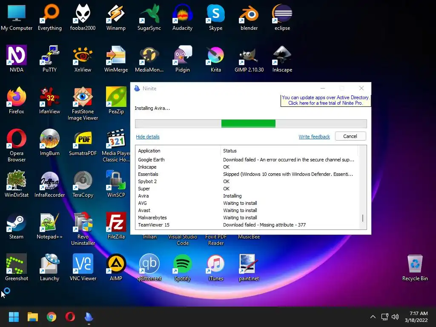
Task: Select the Avira row showing Installing
Action: (x=247, y=196)
